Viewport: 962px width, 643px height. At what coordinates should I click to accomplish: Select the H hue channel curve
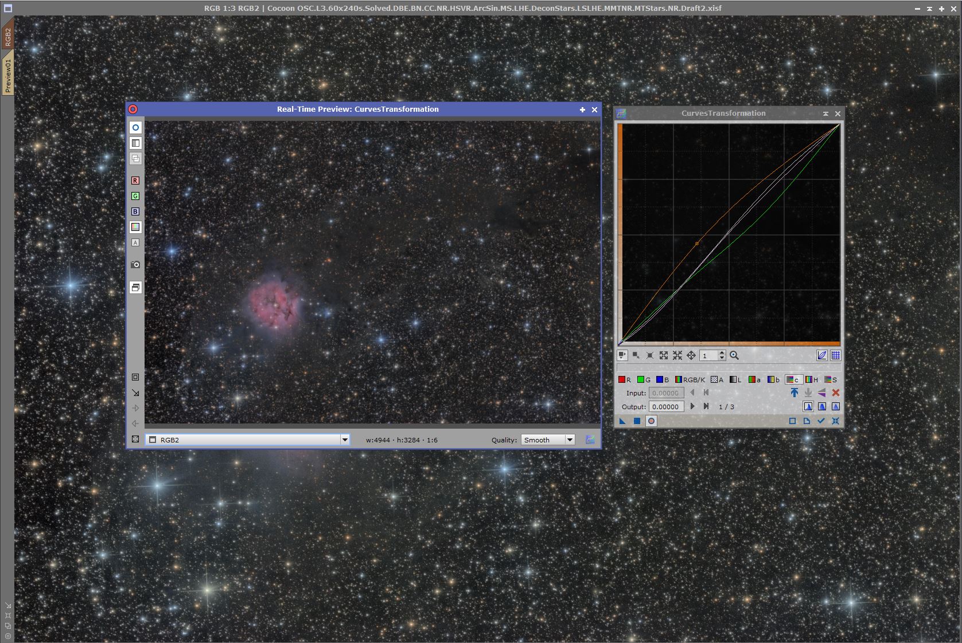click(812, 379)
